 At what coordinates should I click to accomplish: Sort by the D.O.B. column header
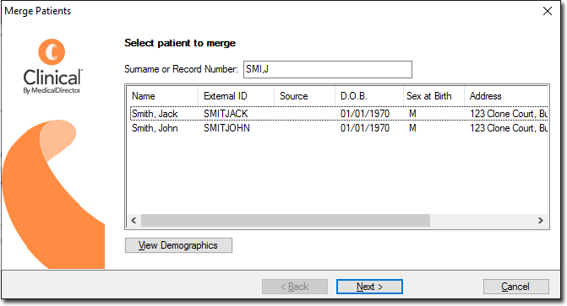click(369, 96)
